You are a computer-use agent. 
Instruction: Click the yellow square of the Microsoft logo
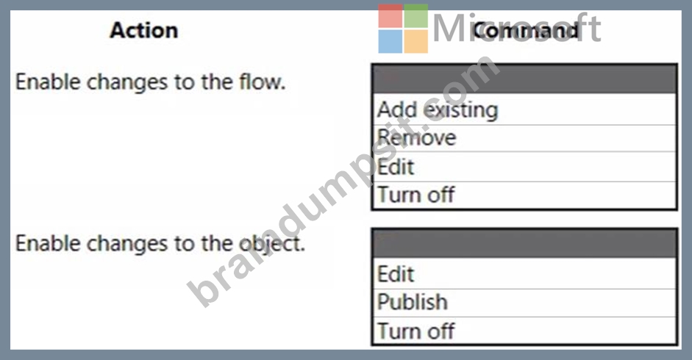coord(416,41)
